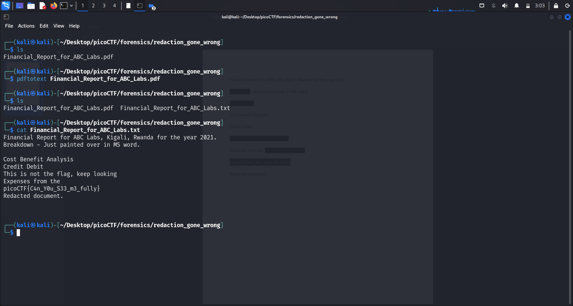
Task: Open the terminal Help menu
Action: [x=74, y=26]
